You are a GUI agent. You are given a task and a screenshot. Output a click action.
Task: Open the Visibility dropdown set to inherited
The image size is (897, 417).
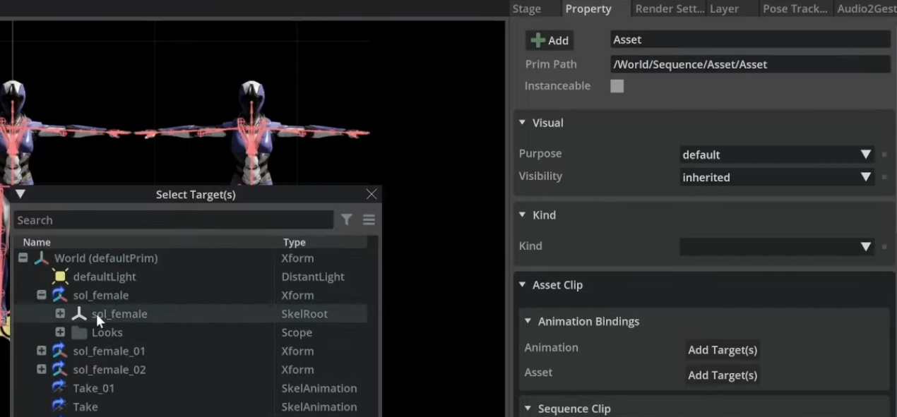777,177
